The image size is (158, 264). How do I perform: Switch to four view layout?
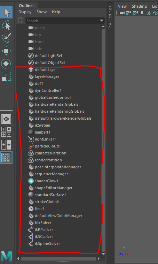(6, 132)
